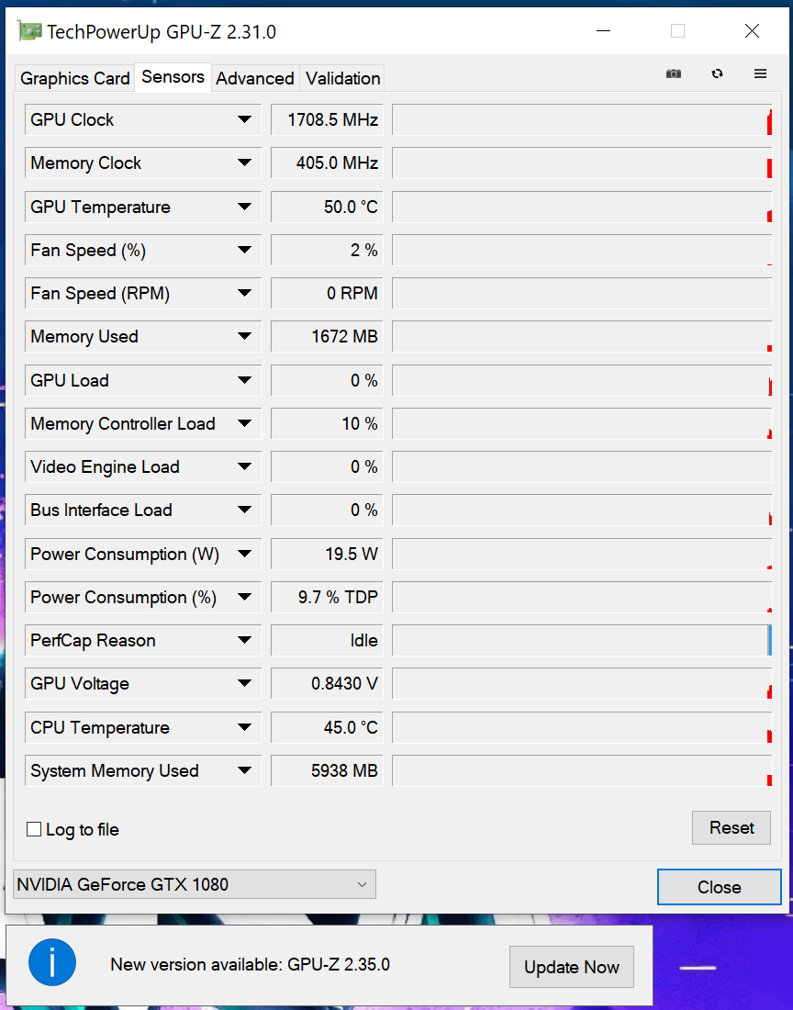Screen dimensions: 793x1010
Task: Click the refresh sensors icon
Action: pos(718,74)
